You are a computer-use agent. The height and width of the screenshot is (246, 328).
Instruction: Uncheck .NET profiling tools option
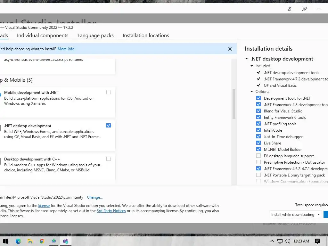[x=258, y=124]
